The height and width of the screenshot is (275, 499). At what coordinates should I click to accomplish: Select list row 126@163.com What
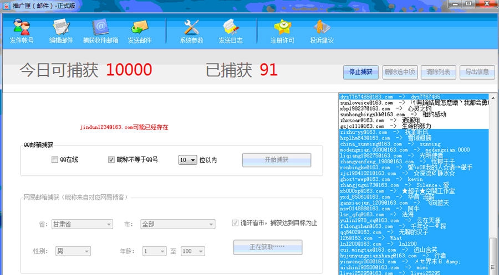coord(414,238)
